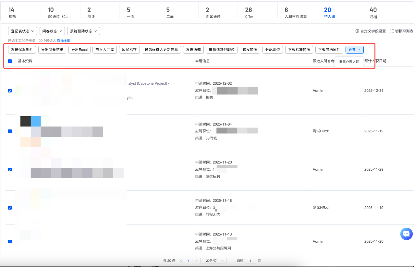Viewport: 414px width, 267px height.
Task: Open the 登记表状态 filter dropdown
Action: [x=23, y=31]
